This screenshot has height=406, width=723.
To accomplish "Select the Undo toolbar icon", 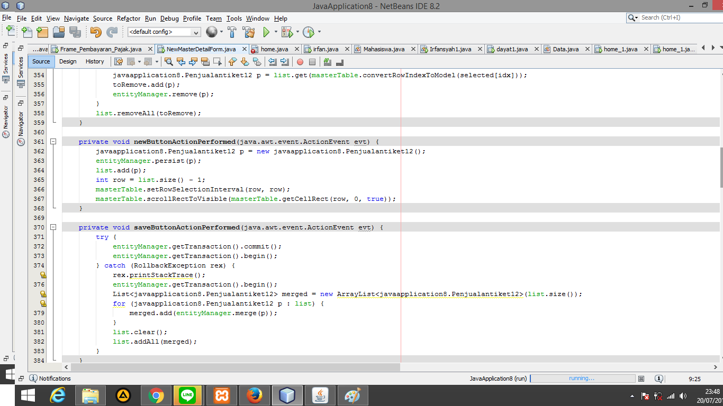I will pyautogui.click(x=96, y=32).
